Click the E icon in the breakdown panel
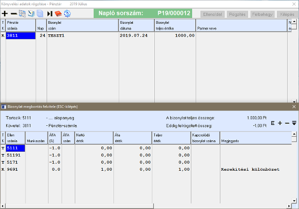The image size is (299, 209). tap(273, 123)
